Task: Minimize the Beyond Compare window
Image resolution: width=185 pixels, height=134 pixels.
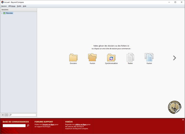Action: (169, 2)
